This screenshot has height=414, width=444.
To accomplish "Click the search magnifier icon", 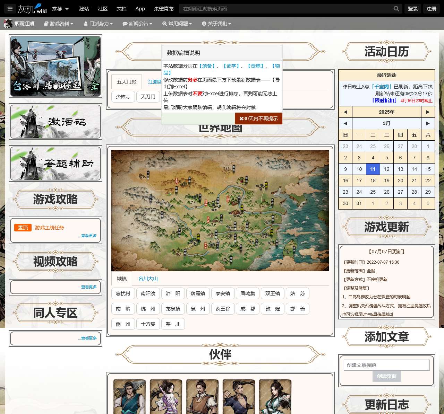I will pyautogui.click(x=396, y=9).
